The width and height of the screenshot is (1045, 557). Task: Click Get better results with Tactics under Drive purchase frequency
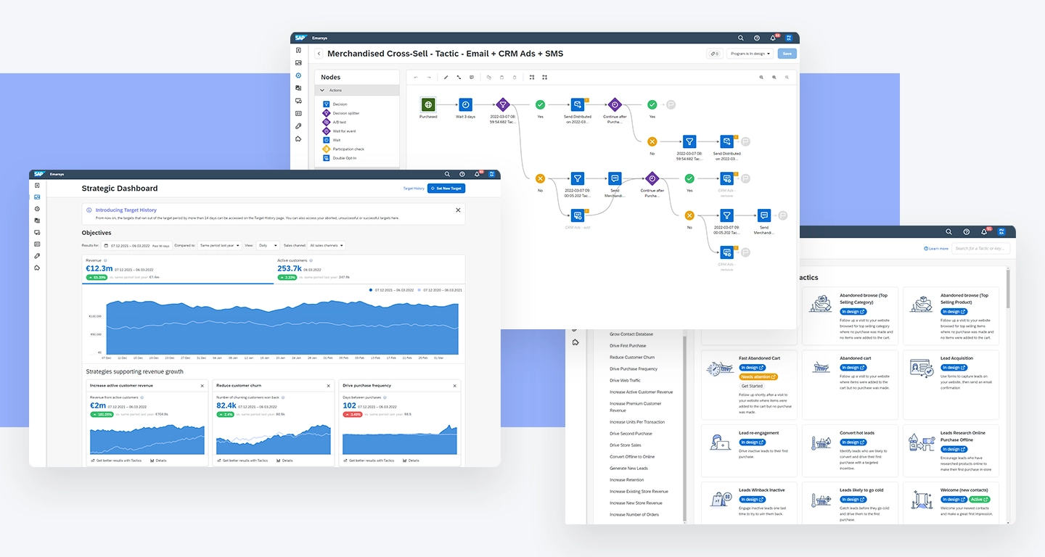(369, 461)
